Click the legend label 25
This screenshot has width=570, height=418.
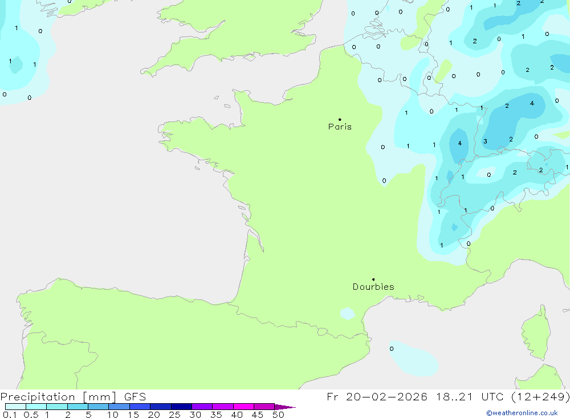(175, 415)
